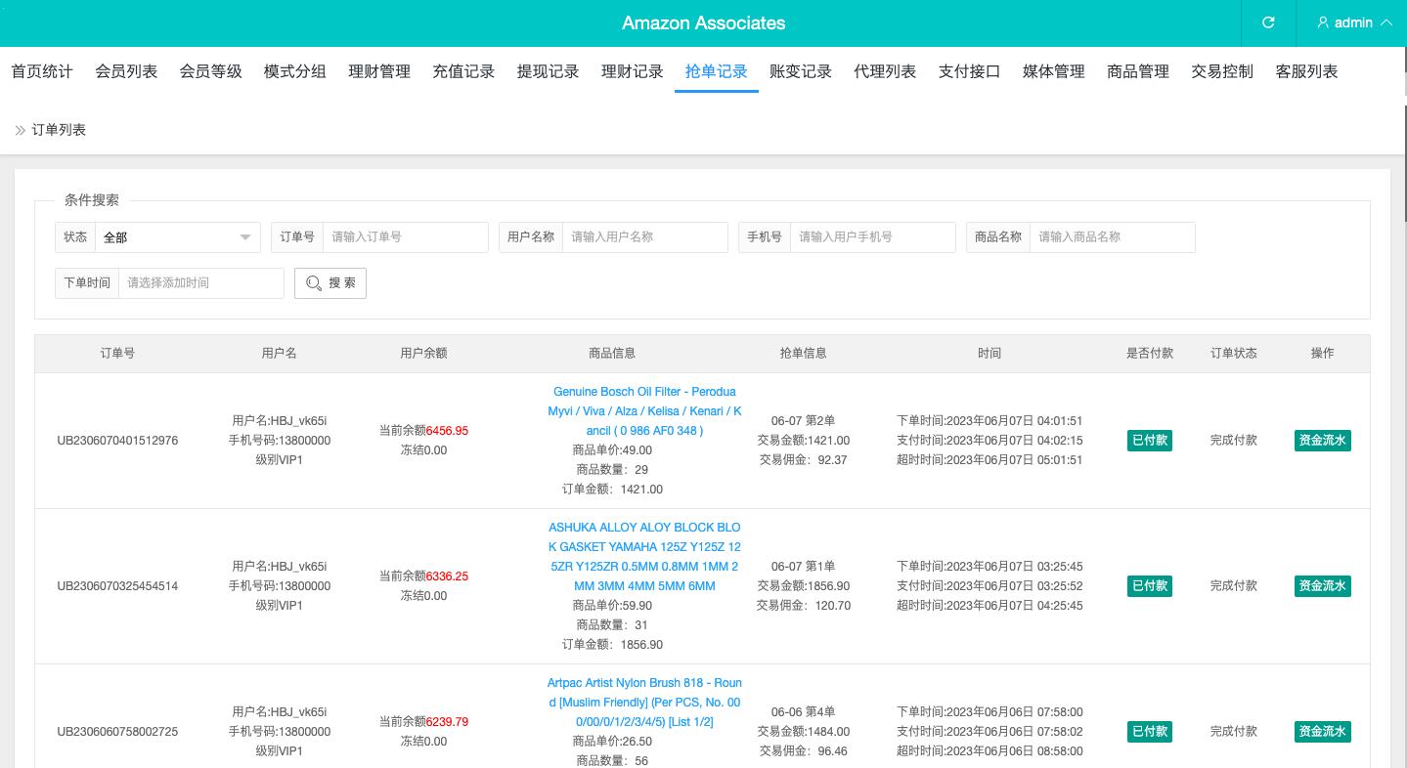Focus the 用户名称 search field
Viewport: 1407px width, 768px height.
(x=644, y=237)
